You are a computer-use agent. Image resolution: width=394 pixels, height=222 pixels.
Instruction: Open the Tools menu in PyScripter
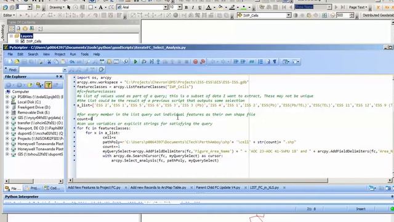(x=85, y=54)
